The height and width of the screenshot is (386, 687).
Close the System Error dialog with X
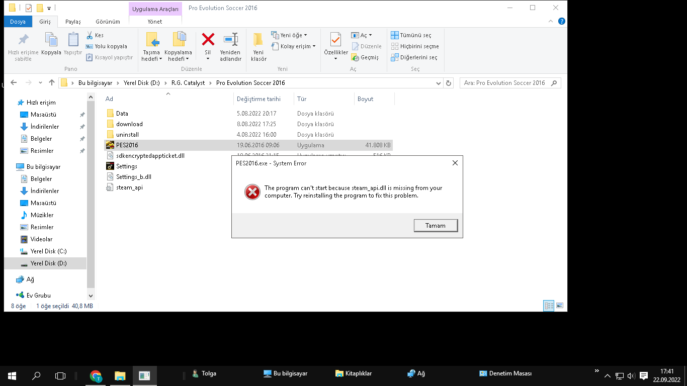455,163
